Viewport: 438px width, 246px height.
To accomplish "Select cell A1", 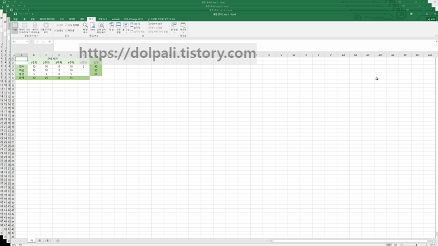I will pos(22,58).
